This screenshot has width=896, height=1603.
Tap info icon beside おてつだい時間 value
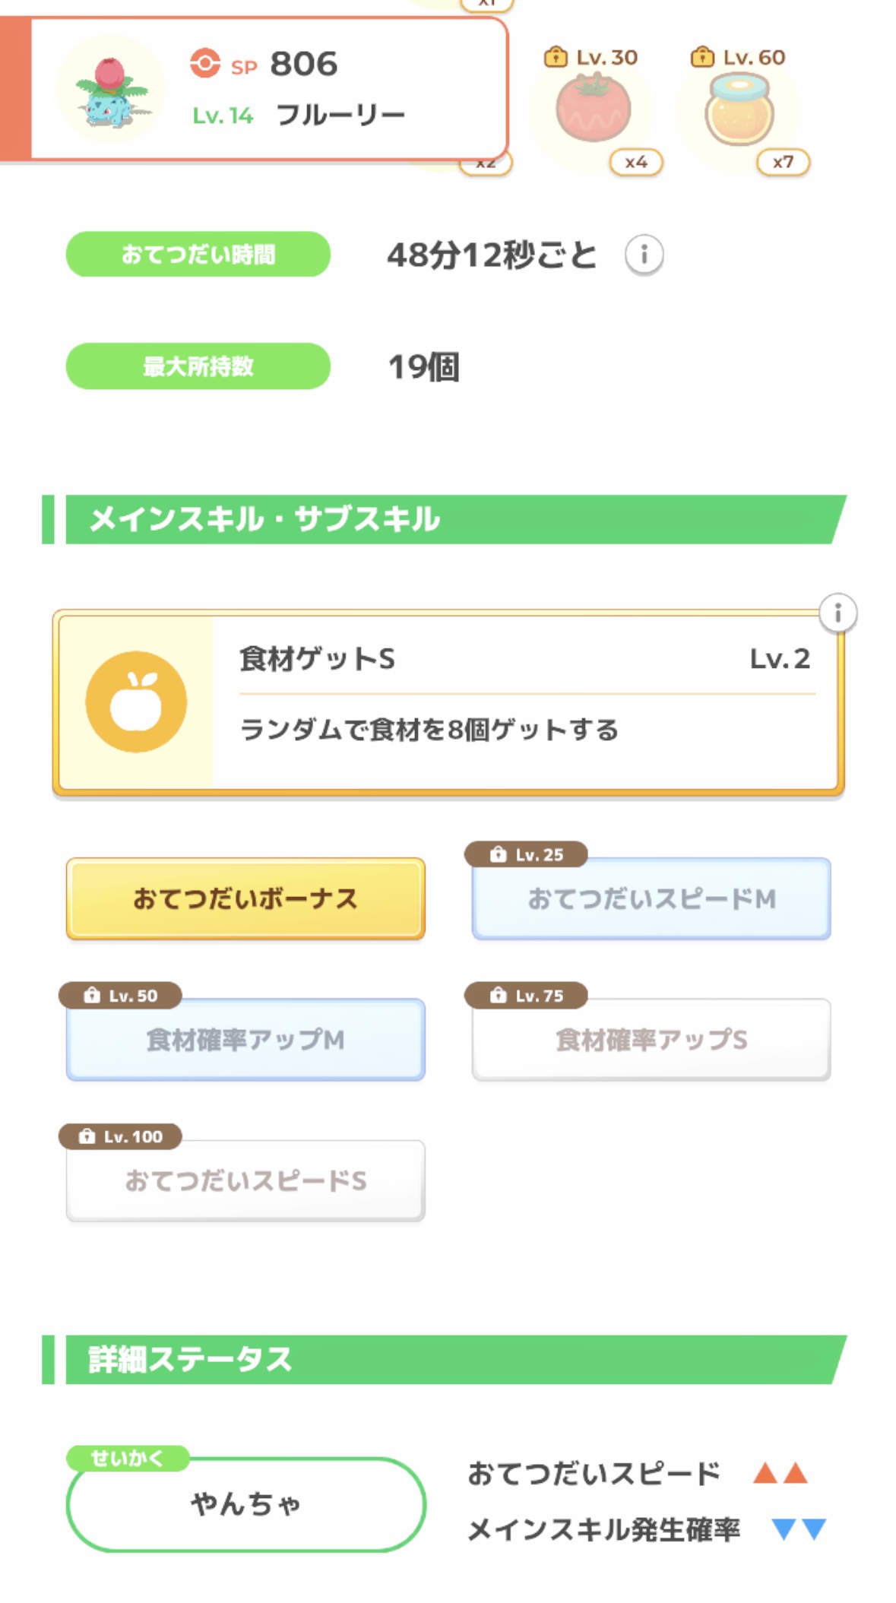(x=644, y=255)
